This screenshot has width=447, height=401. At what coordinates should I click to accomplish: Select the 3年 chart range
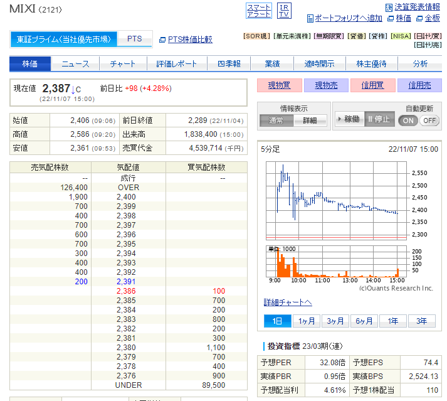[x=422, y=321]
